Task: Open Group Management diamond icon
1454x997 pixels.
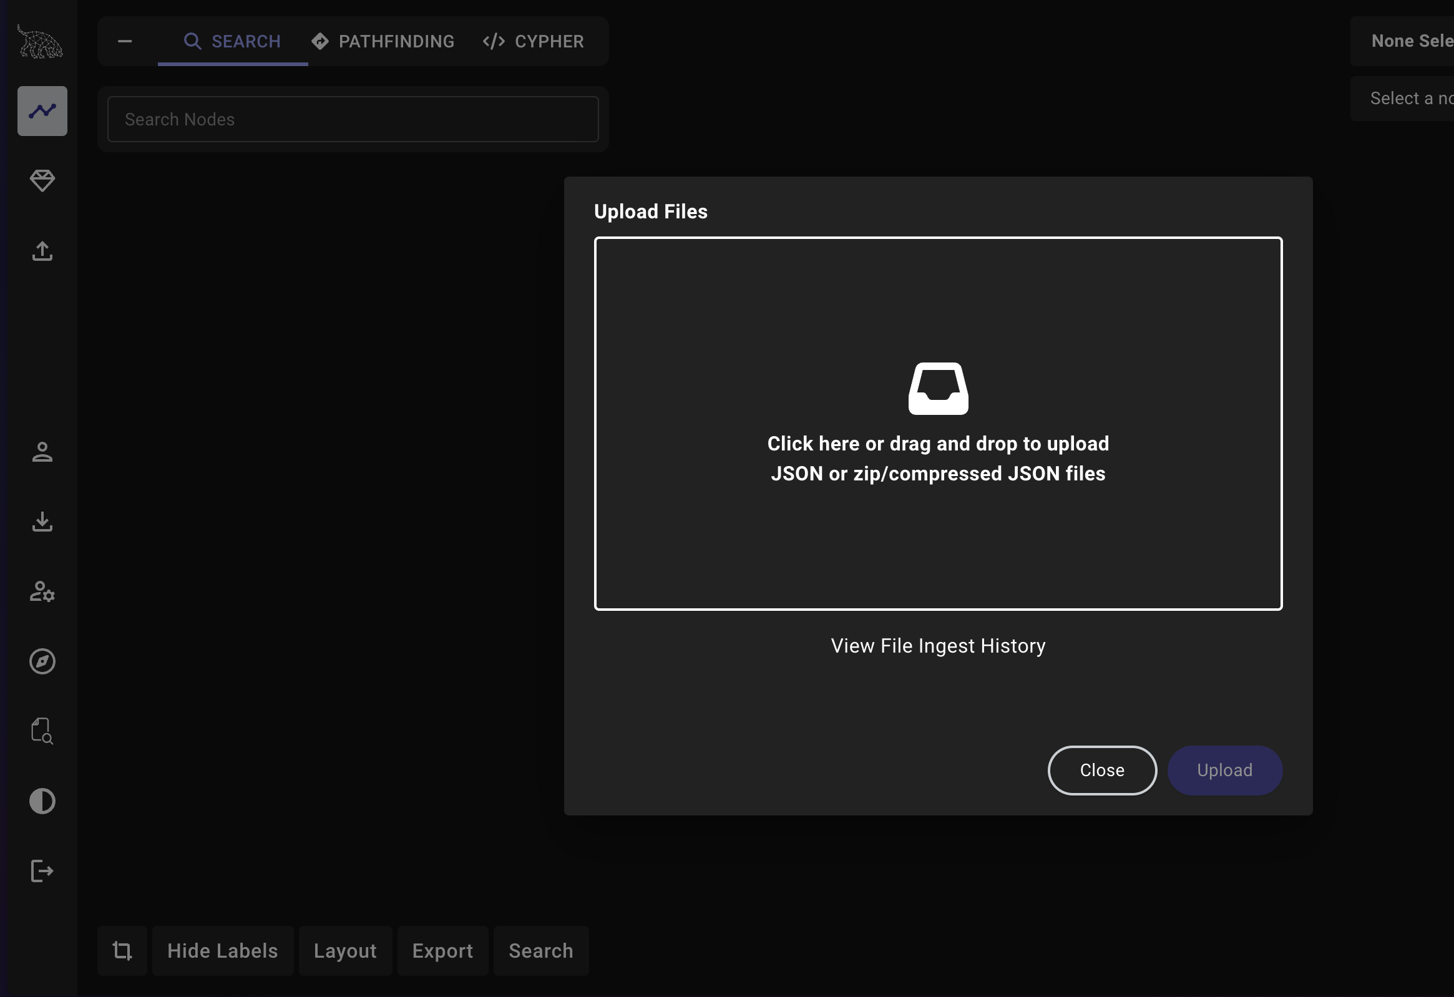Action: (x=42, y=181)
